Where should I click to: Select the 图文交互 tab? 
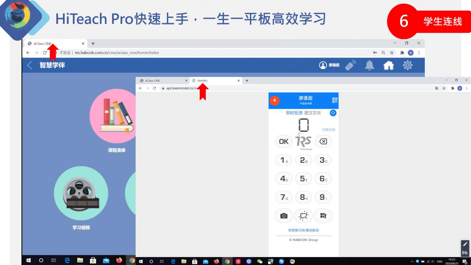coord(313,113)
